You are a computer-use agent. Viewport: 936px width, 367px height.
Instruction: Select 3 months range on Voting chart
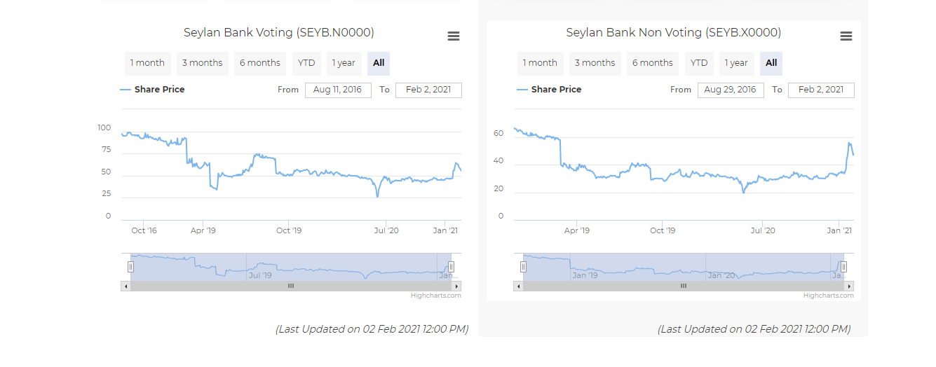tap(202, 63)
